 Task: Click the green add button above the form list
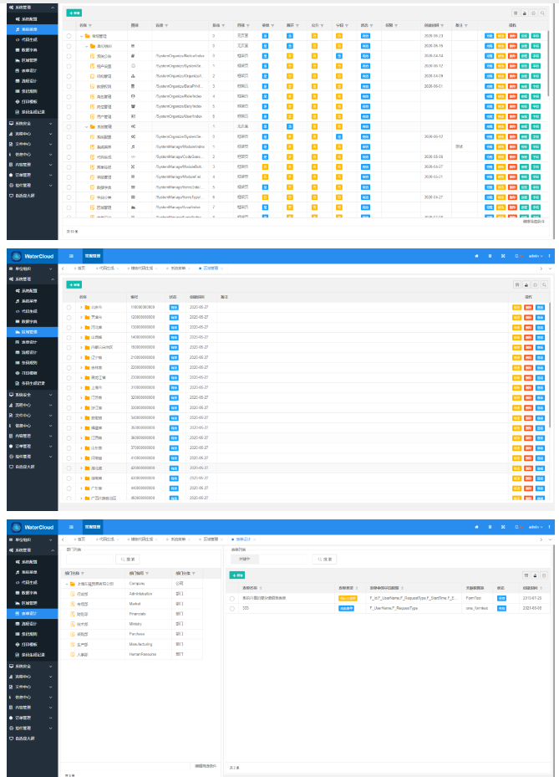click(x=237, y=575)
